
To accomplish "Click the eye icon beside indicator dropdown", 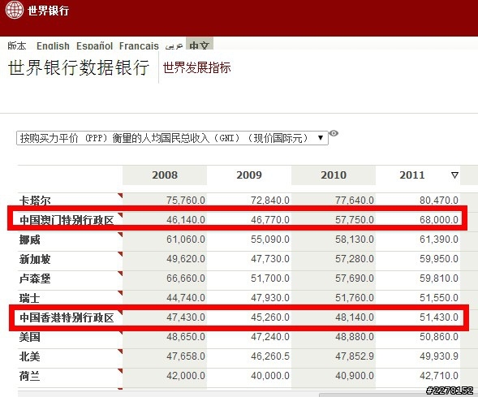I will [334, 133].
